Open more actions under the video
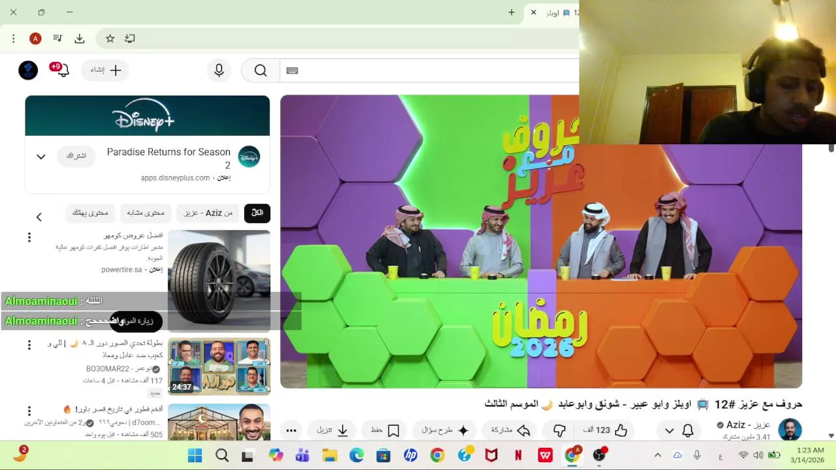This screenshot has width=836, height=470. [291, 430]
